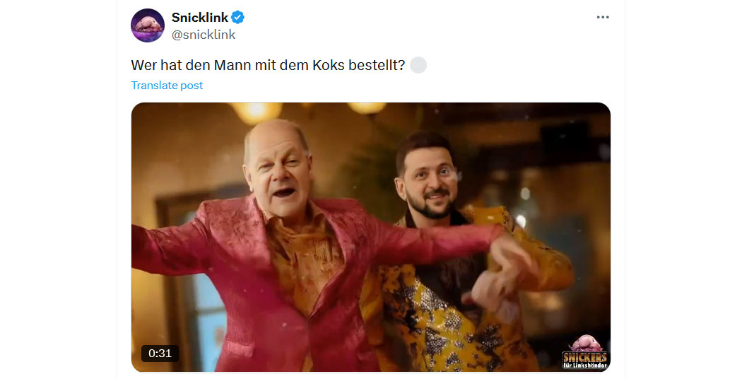Click the Snickers für Linkshänder watermark text
The image size is (742, 379).
[x=585, y=360]
